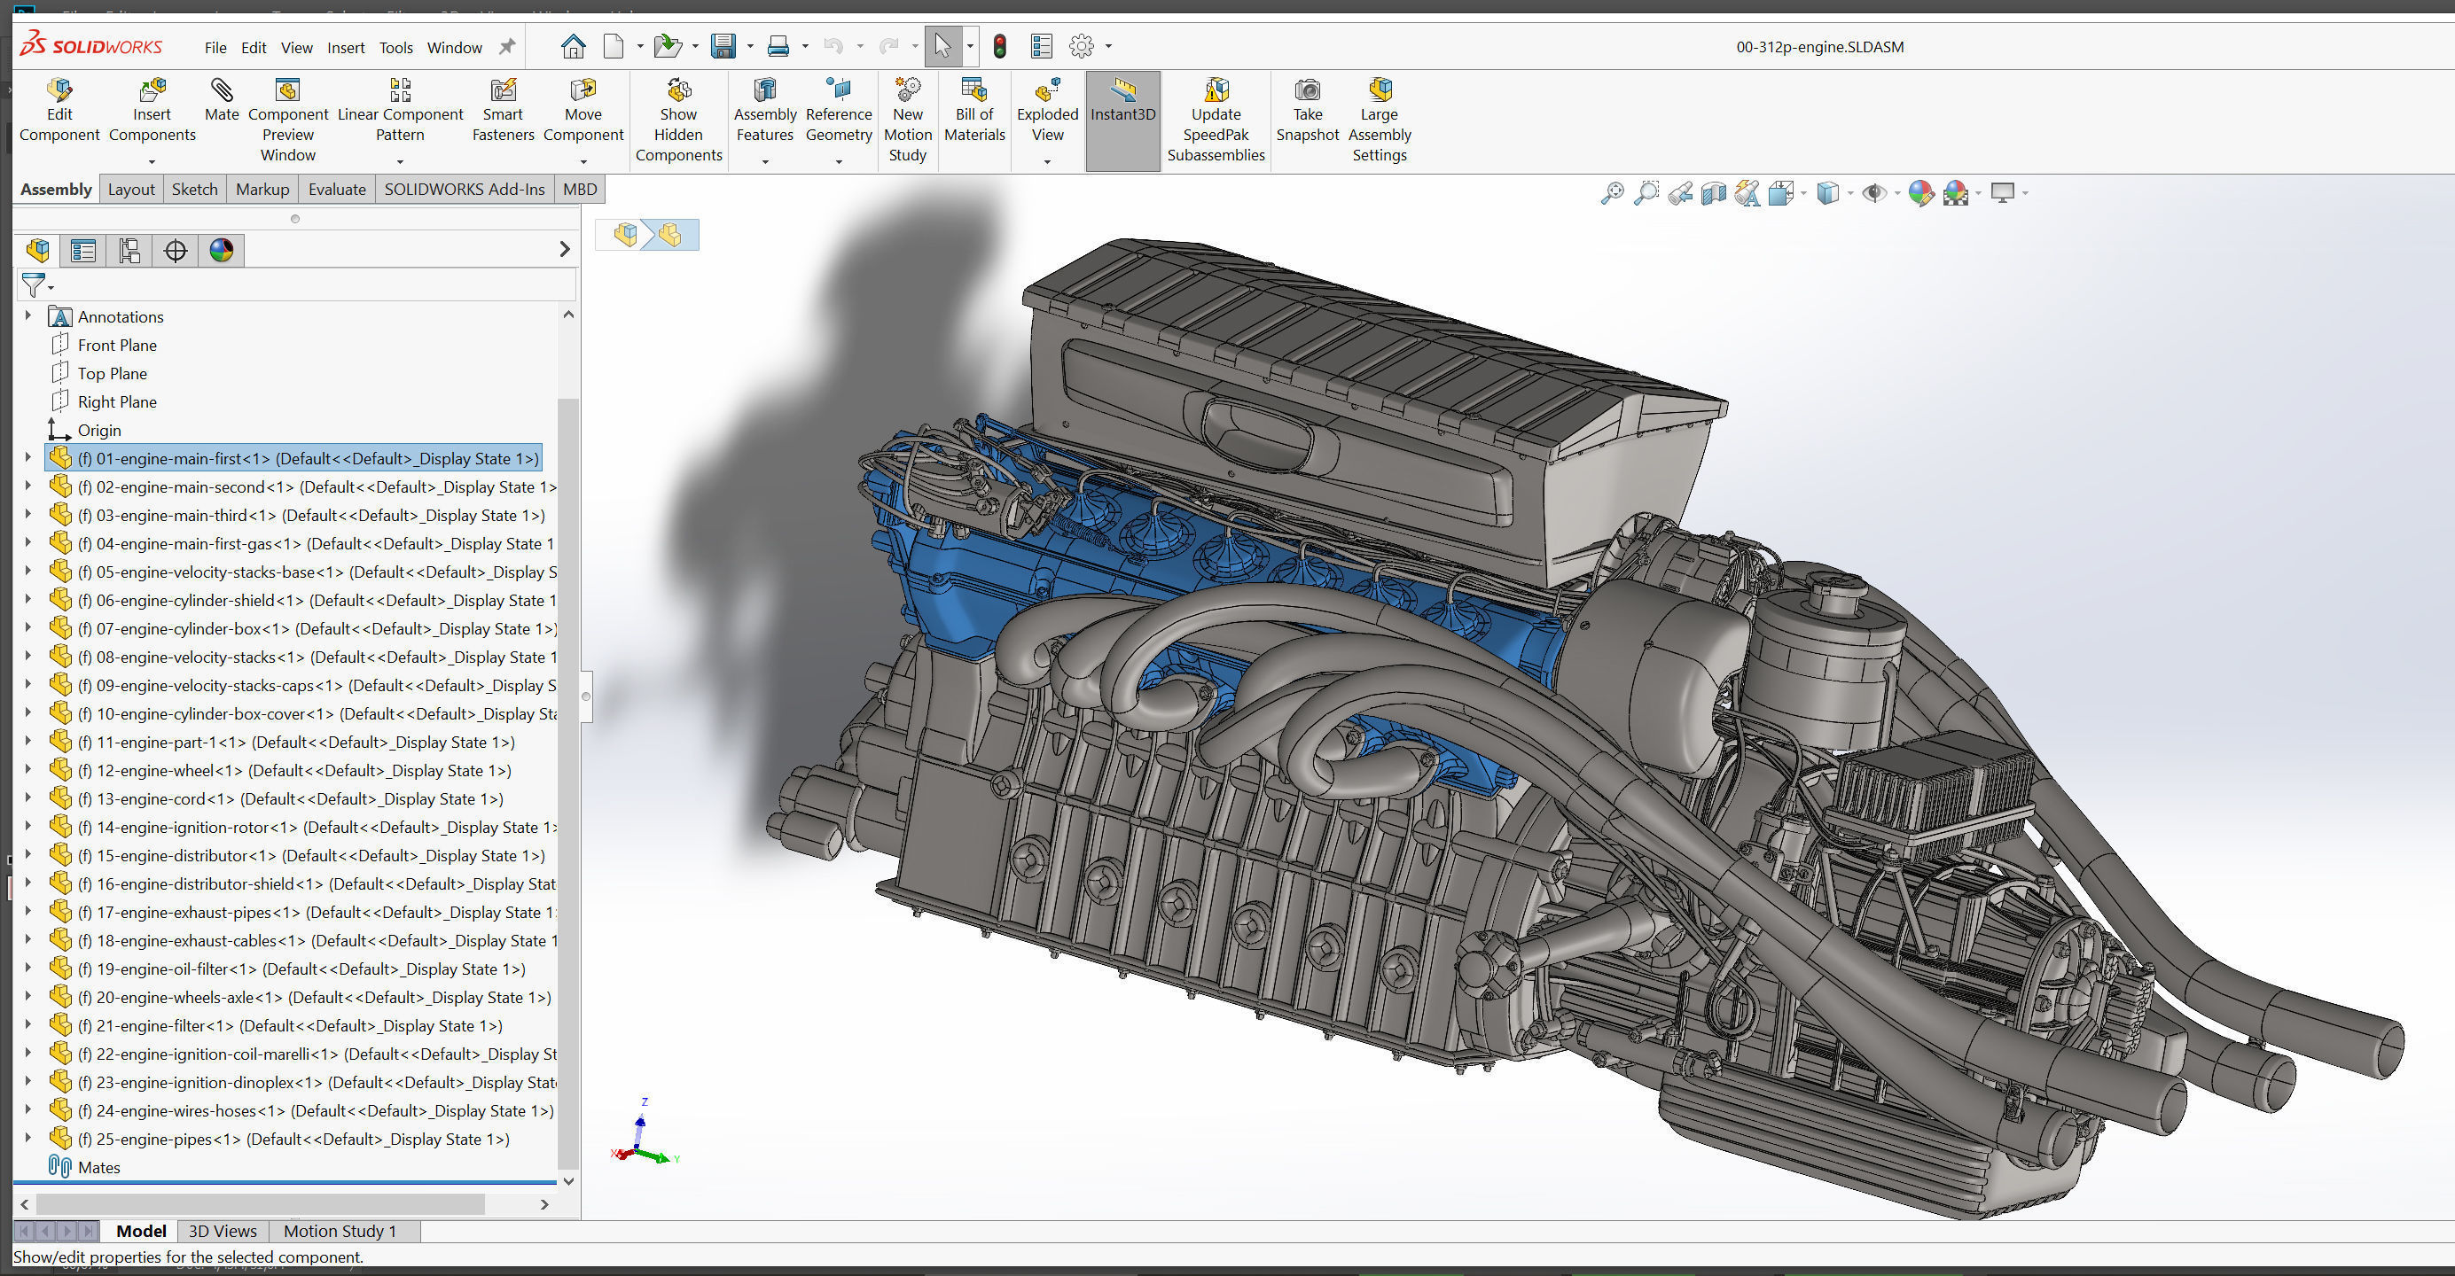This screenshot has height=1276, width=2455.
Task: Open the Exploded View dropdown arrow
Action: click(x=1046, y=162)
